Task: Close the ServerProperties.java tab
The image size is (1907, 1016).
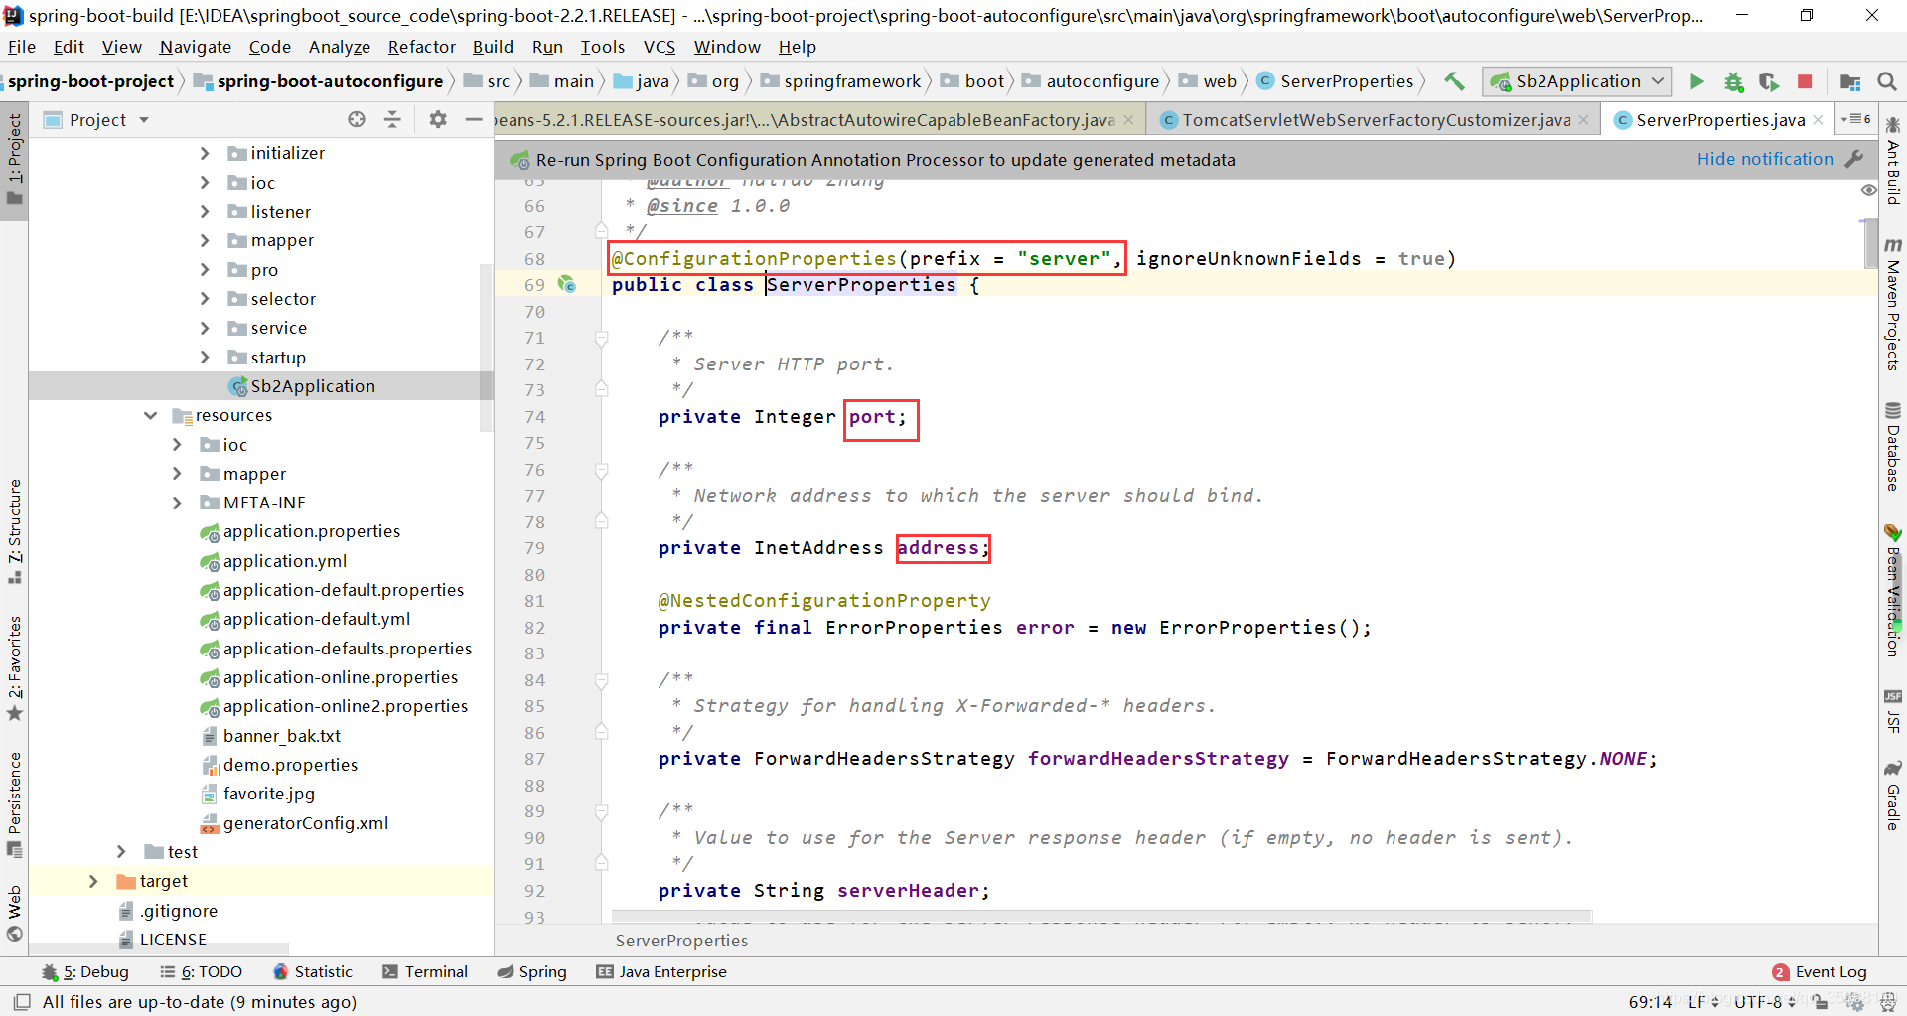Action: pyautogui.click(x=1818, y=120)
